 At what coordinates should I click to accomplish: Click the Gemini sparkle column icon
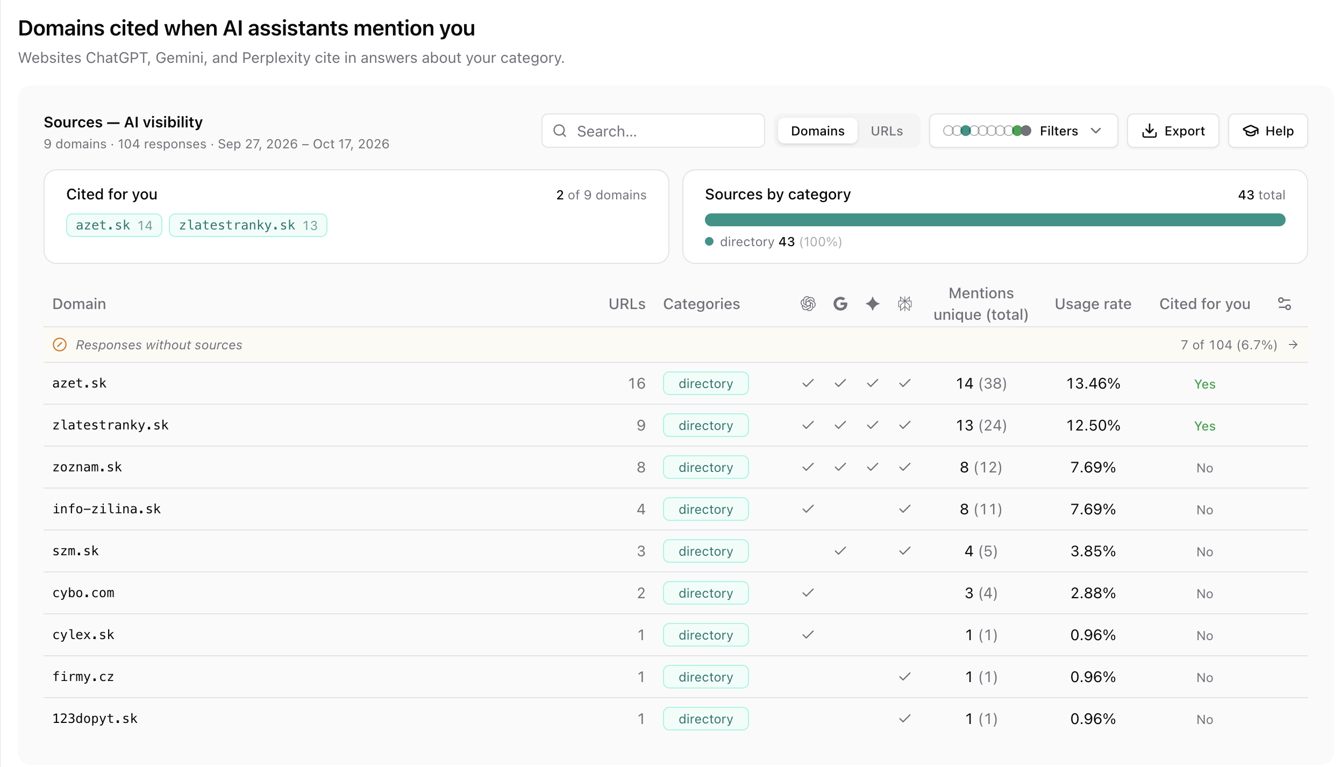tap(872, 304)
